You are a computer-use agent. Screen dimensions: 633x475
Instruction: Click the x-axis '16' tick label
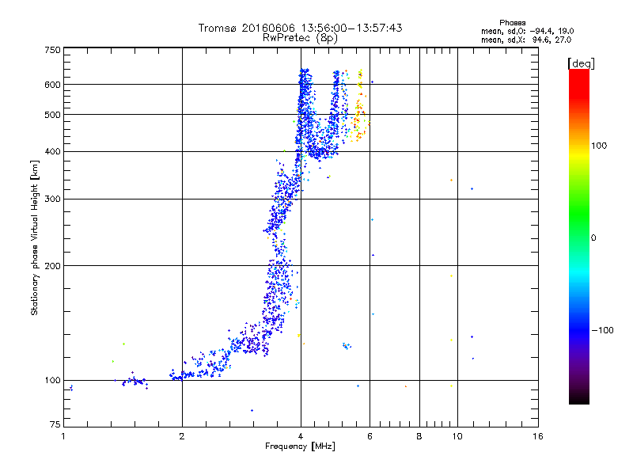[538, 436]
